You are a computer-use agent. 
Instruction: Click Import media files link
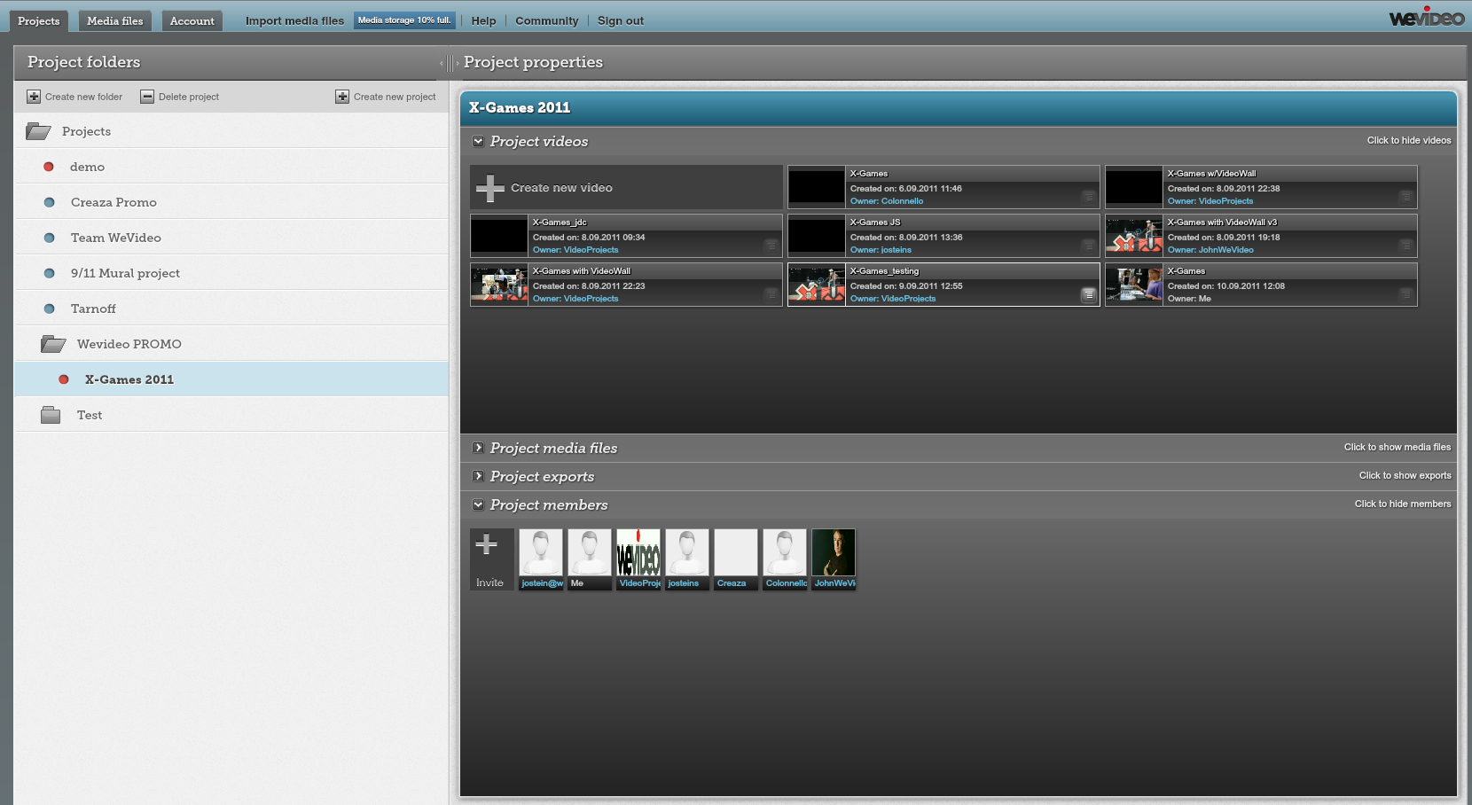[294, 21]
